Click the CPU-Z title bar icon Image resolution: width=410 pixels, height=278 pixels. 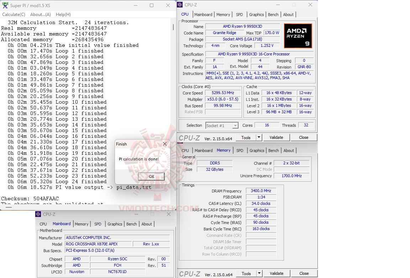point(180,5)
